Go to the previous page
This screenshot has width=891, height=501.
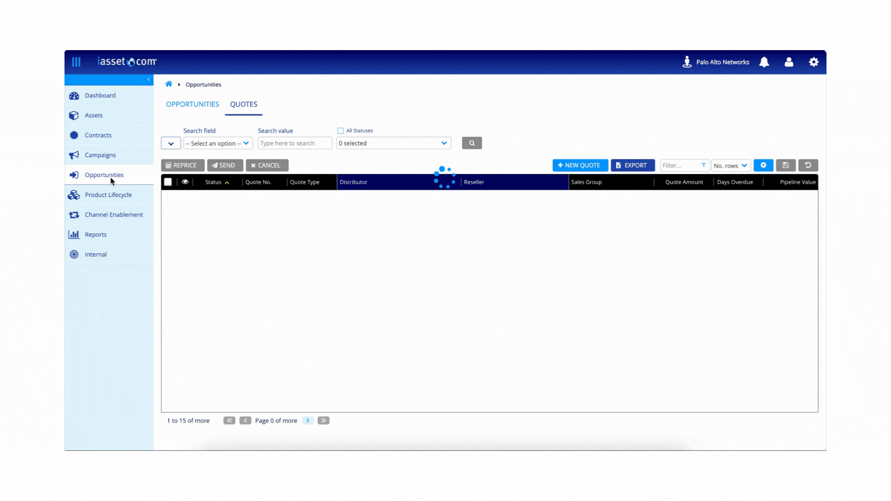point(245,421)
